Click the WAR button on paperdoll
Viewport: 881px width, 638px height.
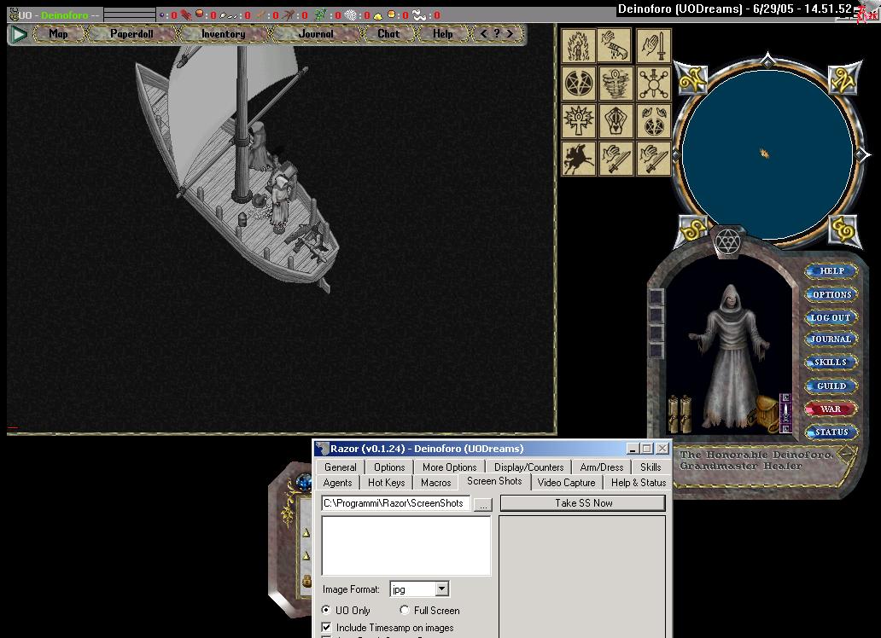831,409
